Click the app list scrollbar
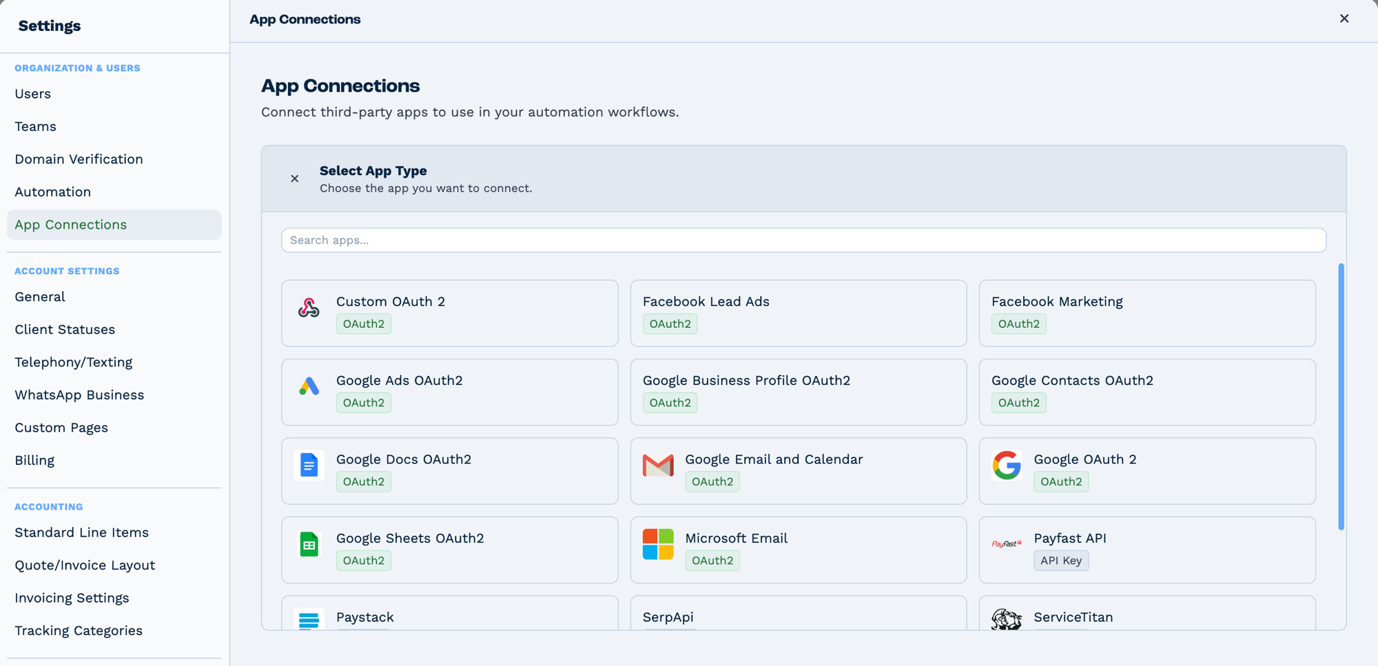 [x=1341, y=396]
